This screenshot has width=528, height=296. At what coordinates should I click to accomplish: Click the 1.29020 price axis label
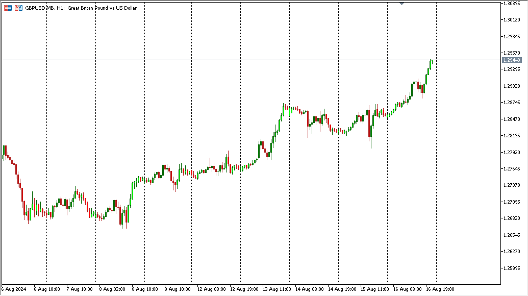coord(512,86)
